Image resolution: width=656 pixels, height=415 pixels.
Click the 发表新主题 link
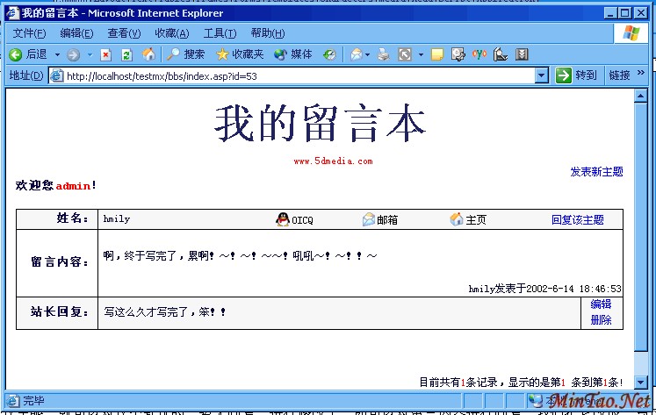point(596,172)
